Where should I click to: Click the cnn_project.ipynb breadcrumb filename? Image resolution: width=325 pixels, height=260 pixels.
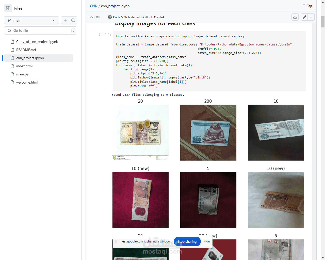pos(115,6)
